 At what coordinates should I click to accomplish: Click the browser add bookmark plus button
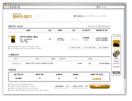tap(17, 7)
